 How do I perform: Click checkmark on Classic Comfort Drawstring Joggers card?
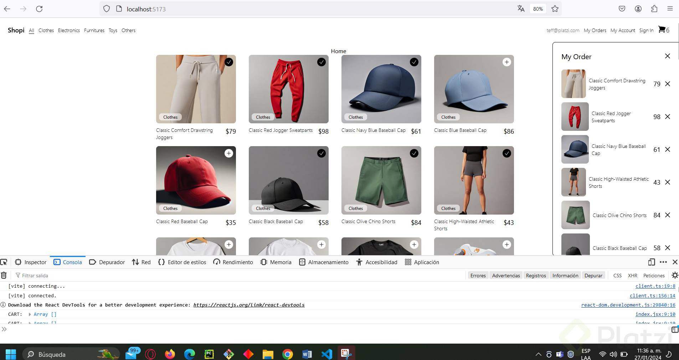[229, 62]
